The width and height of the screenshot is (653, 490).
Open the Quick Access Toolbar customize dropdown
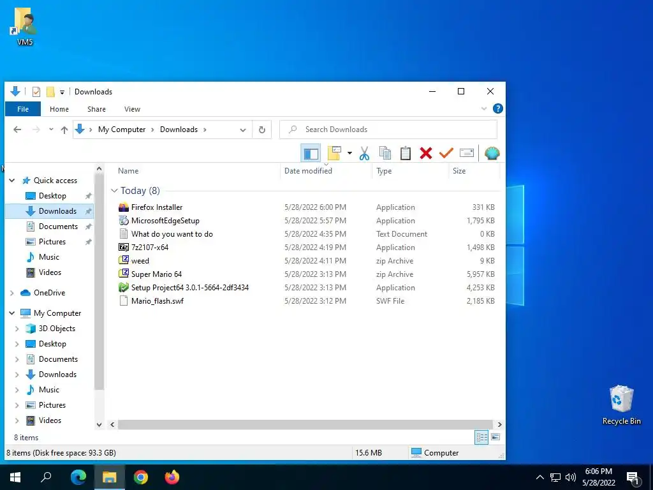click(62, 92)
